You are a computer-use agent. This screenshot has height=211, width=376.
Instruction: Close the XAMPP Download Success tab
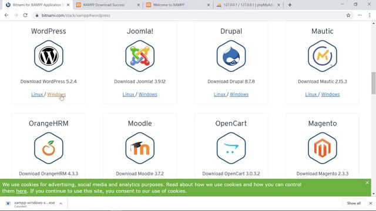click(x=138, y=5)
